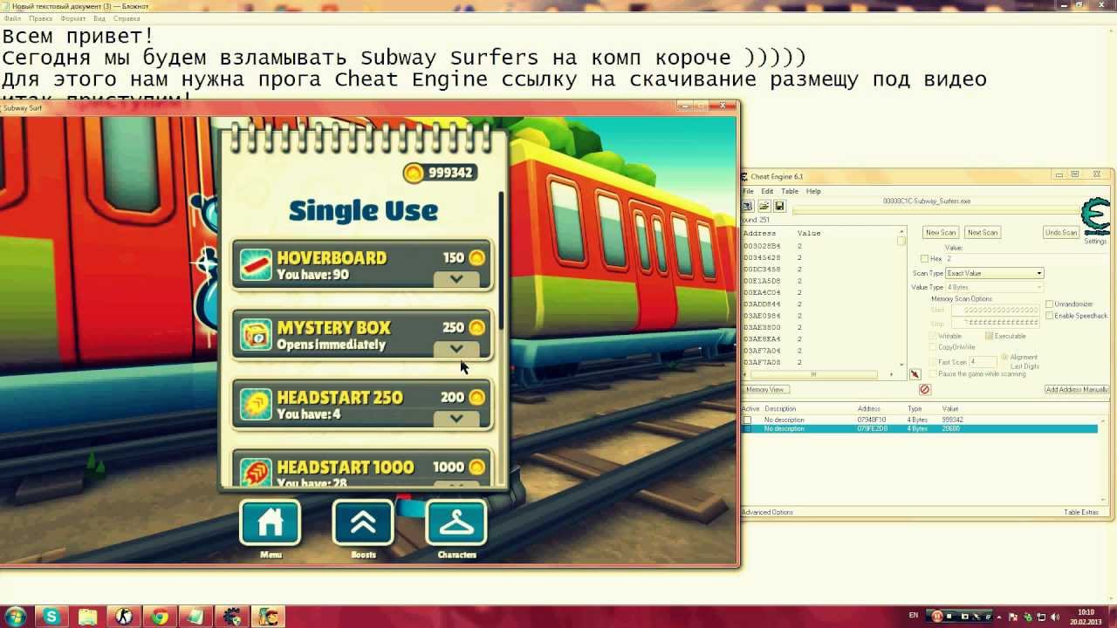Open Cheat Engine process list icon
This screenshot has height=628, width=1117.
click(x=748, y=207)
